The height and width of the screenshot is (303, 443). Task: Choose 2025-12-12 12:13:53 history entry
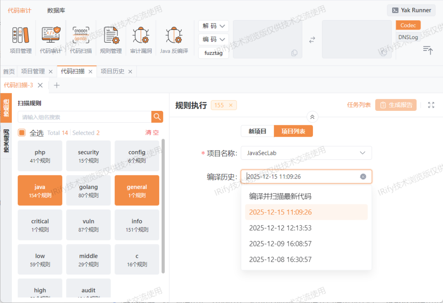[306, 228]
